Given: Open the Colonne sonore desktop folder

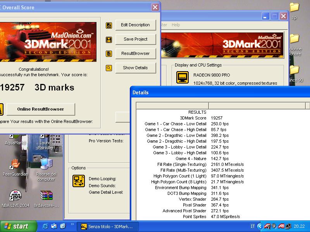Looking at the screenshot, I should (295, 45).
